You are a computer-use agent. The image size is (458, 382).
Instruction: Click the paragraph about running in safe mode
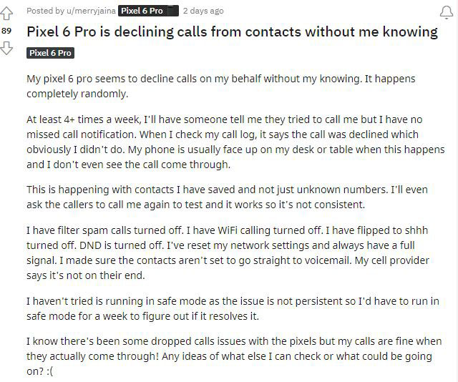(233, 308)
